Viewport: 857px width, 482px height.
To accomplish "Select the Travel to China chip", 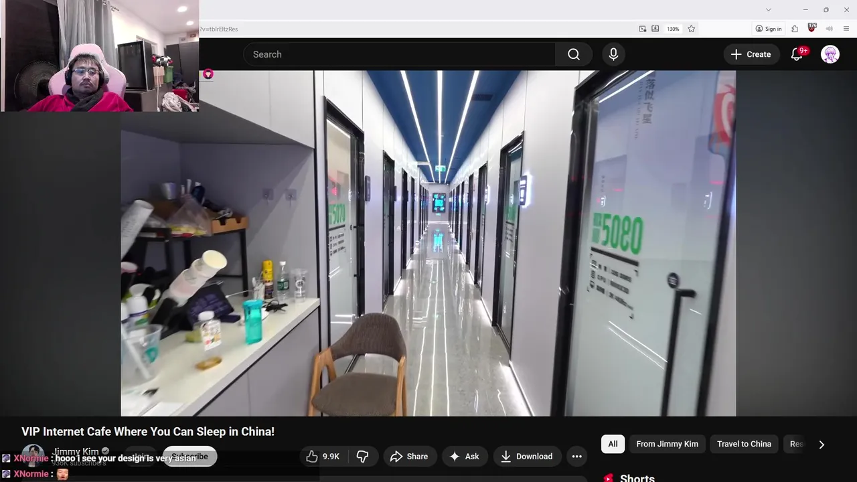I will point(744,444).
